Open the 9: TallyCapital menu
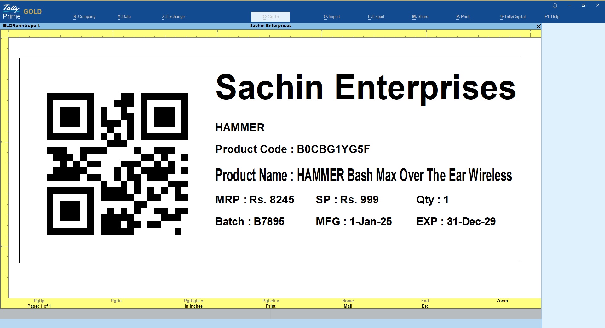Viewport: 605px width, 328px height. click(x=513, y=17)
